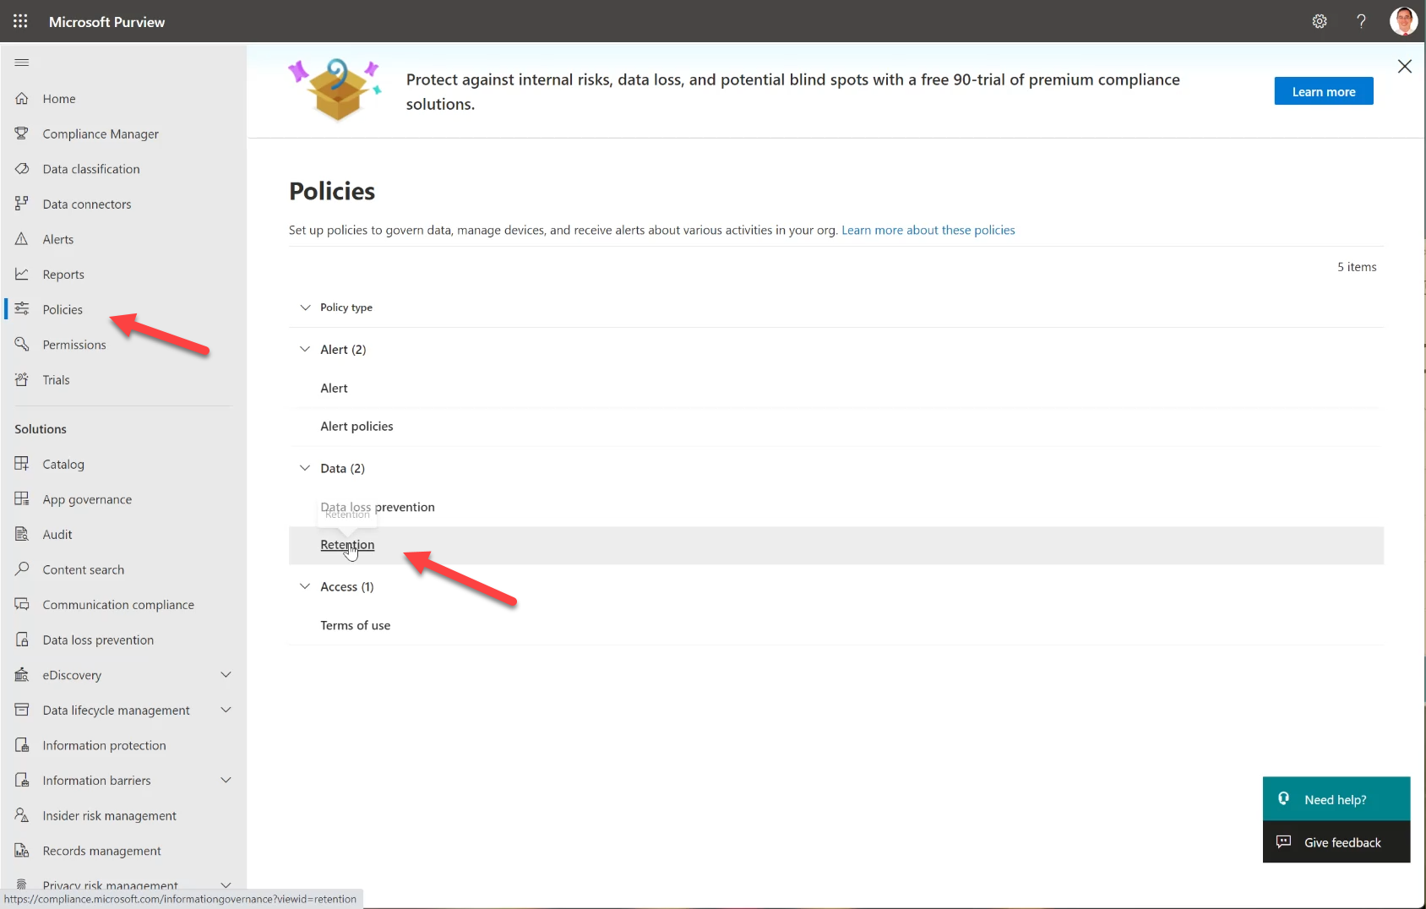Open the Retention policy link
1426x909 pixels.
pyautogui.click(x=347, y=545)
